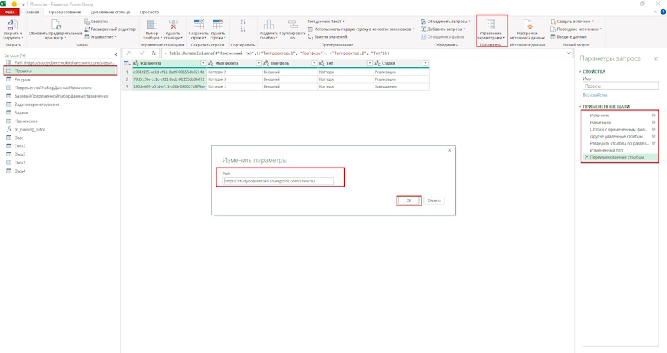This screenshot has width=667, height=353.
Task: Open Настройки источника данных
Action: [527, 29]
